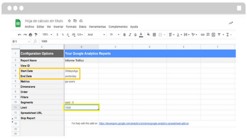Open the Arial font dropdown
The width and height of the screenshot is (247, 139).
tap(96, 35)
